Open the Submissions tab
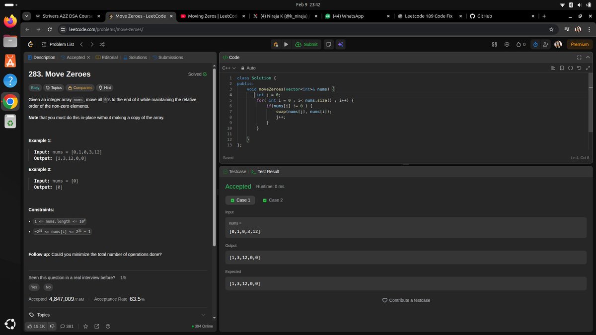Viewport: 596px width, 335px height. [x=167, y=58]
